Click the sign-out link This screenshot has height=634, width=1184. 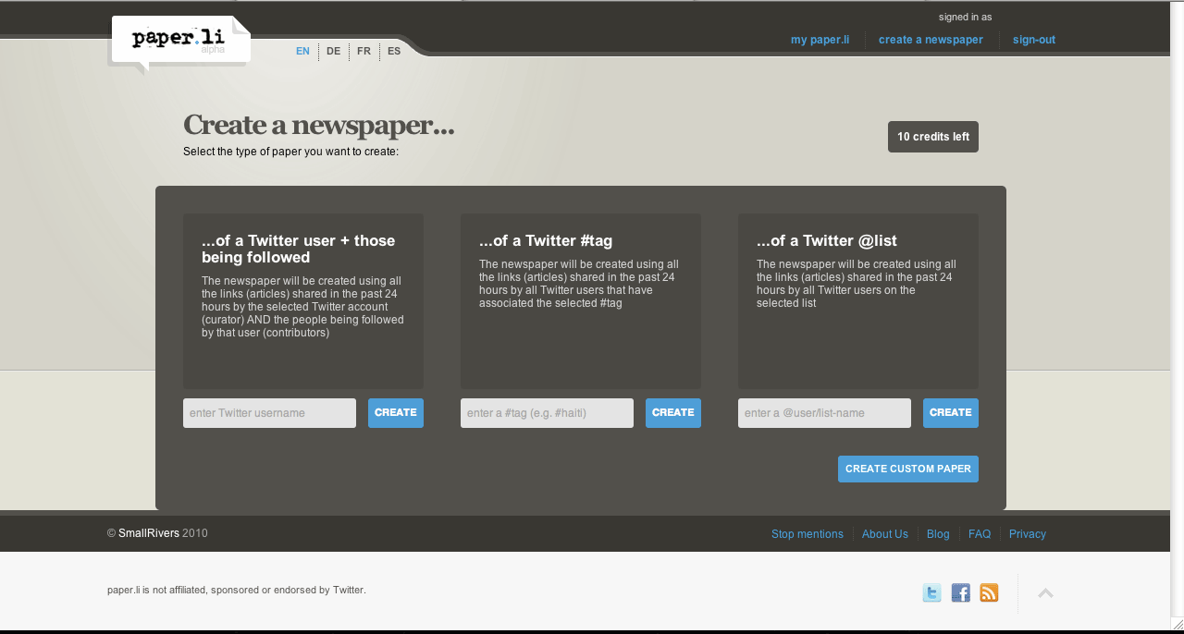1033,40
